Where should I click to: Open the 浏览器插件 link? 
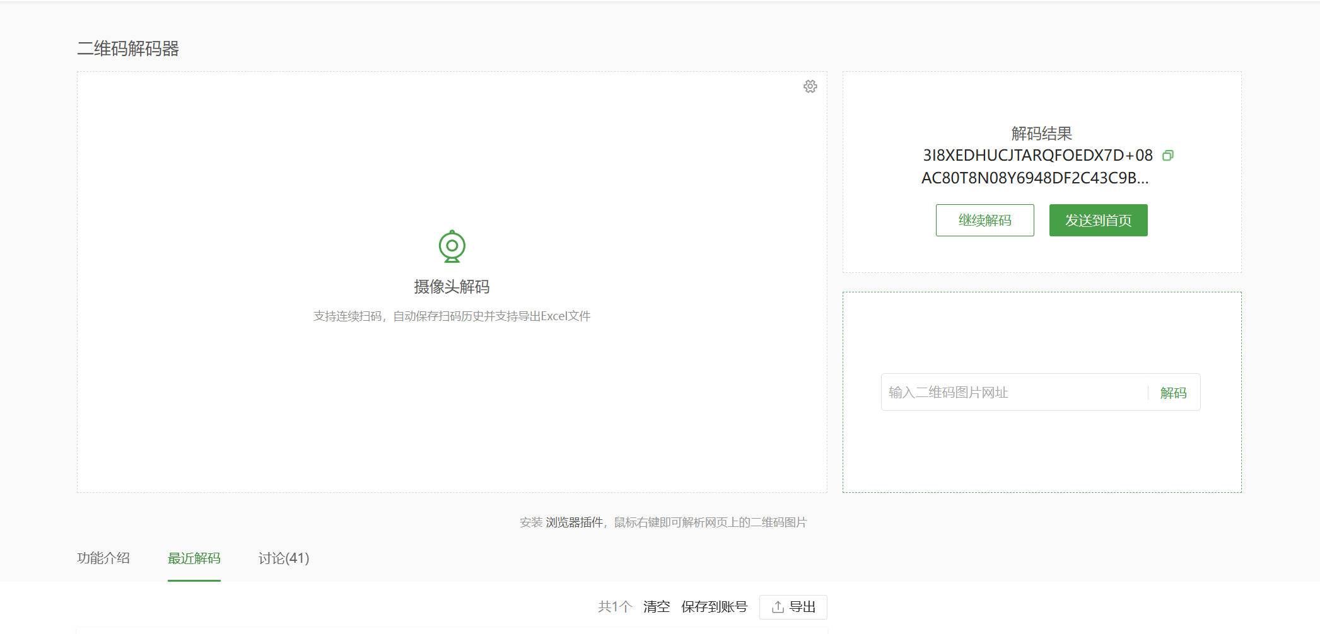point(574,522)
